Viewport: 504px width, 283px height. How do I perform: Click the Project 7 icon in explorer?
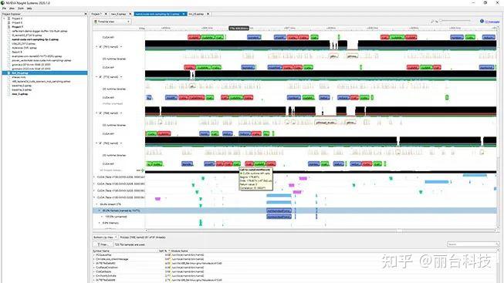[8, 27]
